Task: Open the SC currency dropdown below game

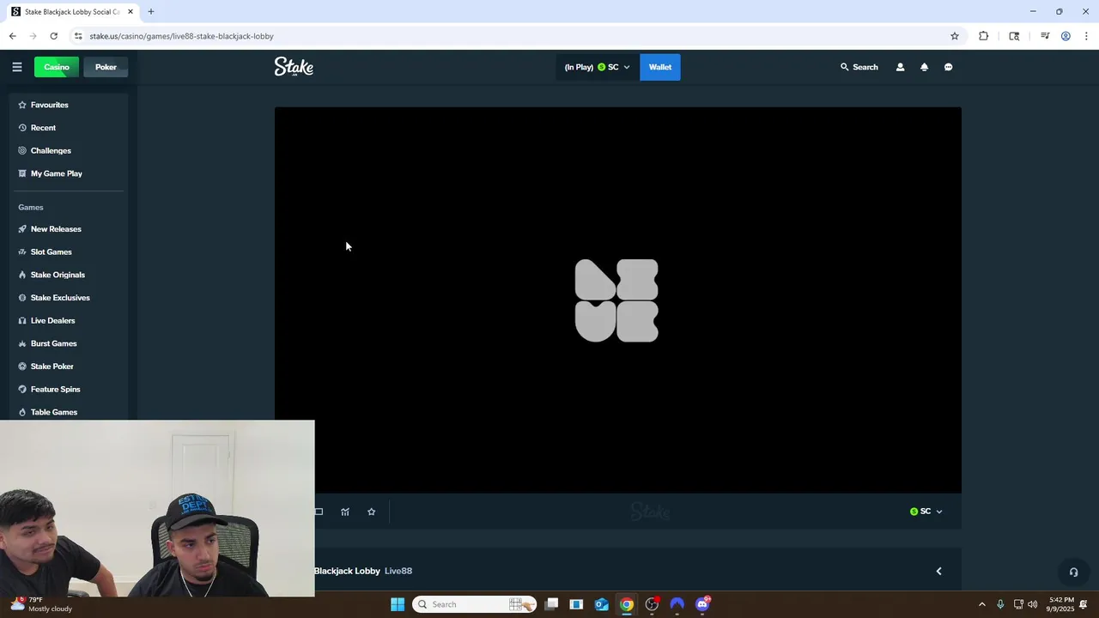Action: (926, 512)
